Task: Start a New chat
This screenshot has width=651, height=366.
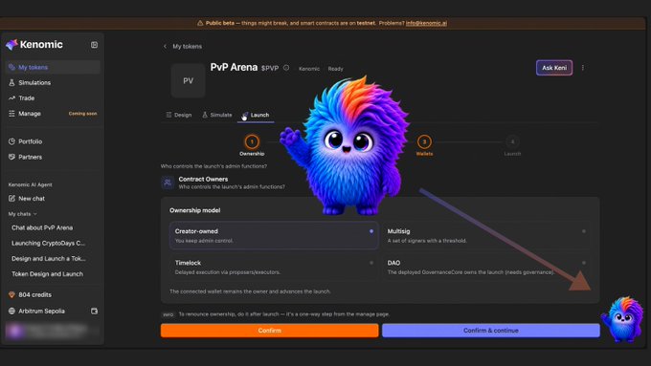Action: coord(53,198)
